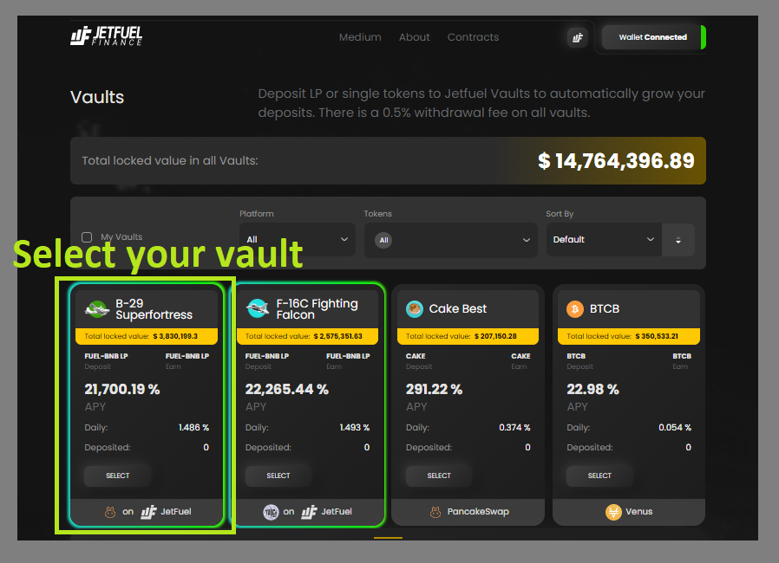Click the Venus platform icon
The height and width of the screenshot is (563, 779).
pos(613,512)
